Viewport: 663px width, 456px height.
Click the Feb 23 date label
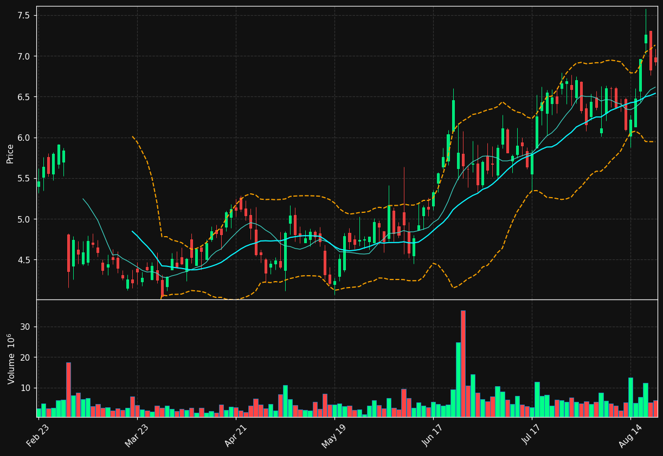(x=38, y=436)
